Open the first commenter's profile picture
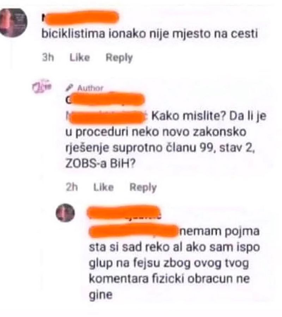This screenshot has width=282, height=317. tap(13, 23)
